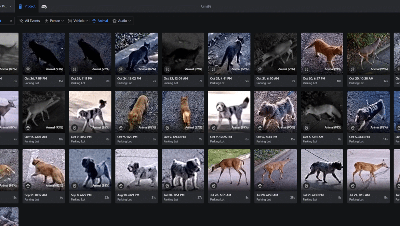Select the Animal filter

[x=100, y=21]
